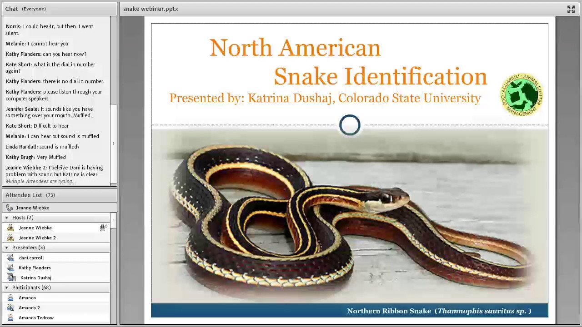Click the host icon for Jeanne Wiebke 2
This screenshot has height=327, width=582.
tap(10, 238)
